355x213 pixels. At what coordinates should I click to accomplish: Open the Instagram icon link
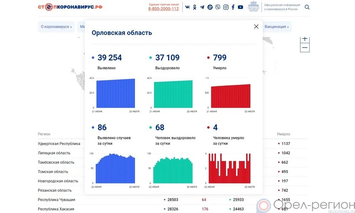226,7
